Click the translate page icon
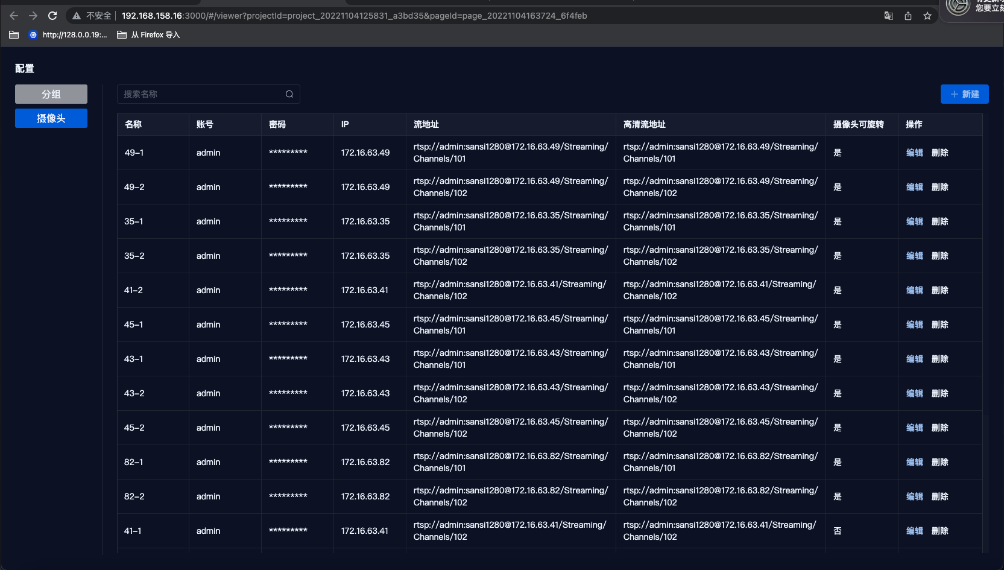Image resolution: width=1004 pixels, height=570 pixels. pos(889,16)
